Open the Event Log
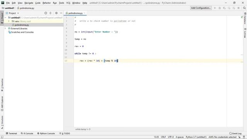The height and width of the screenshot is (139, 247). coord(235,133)
